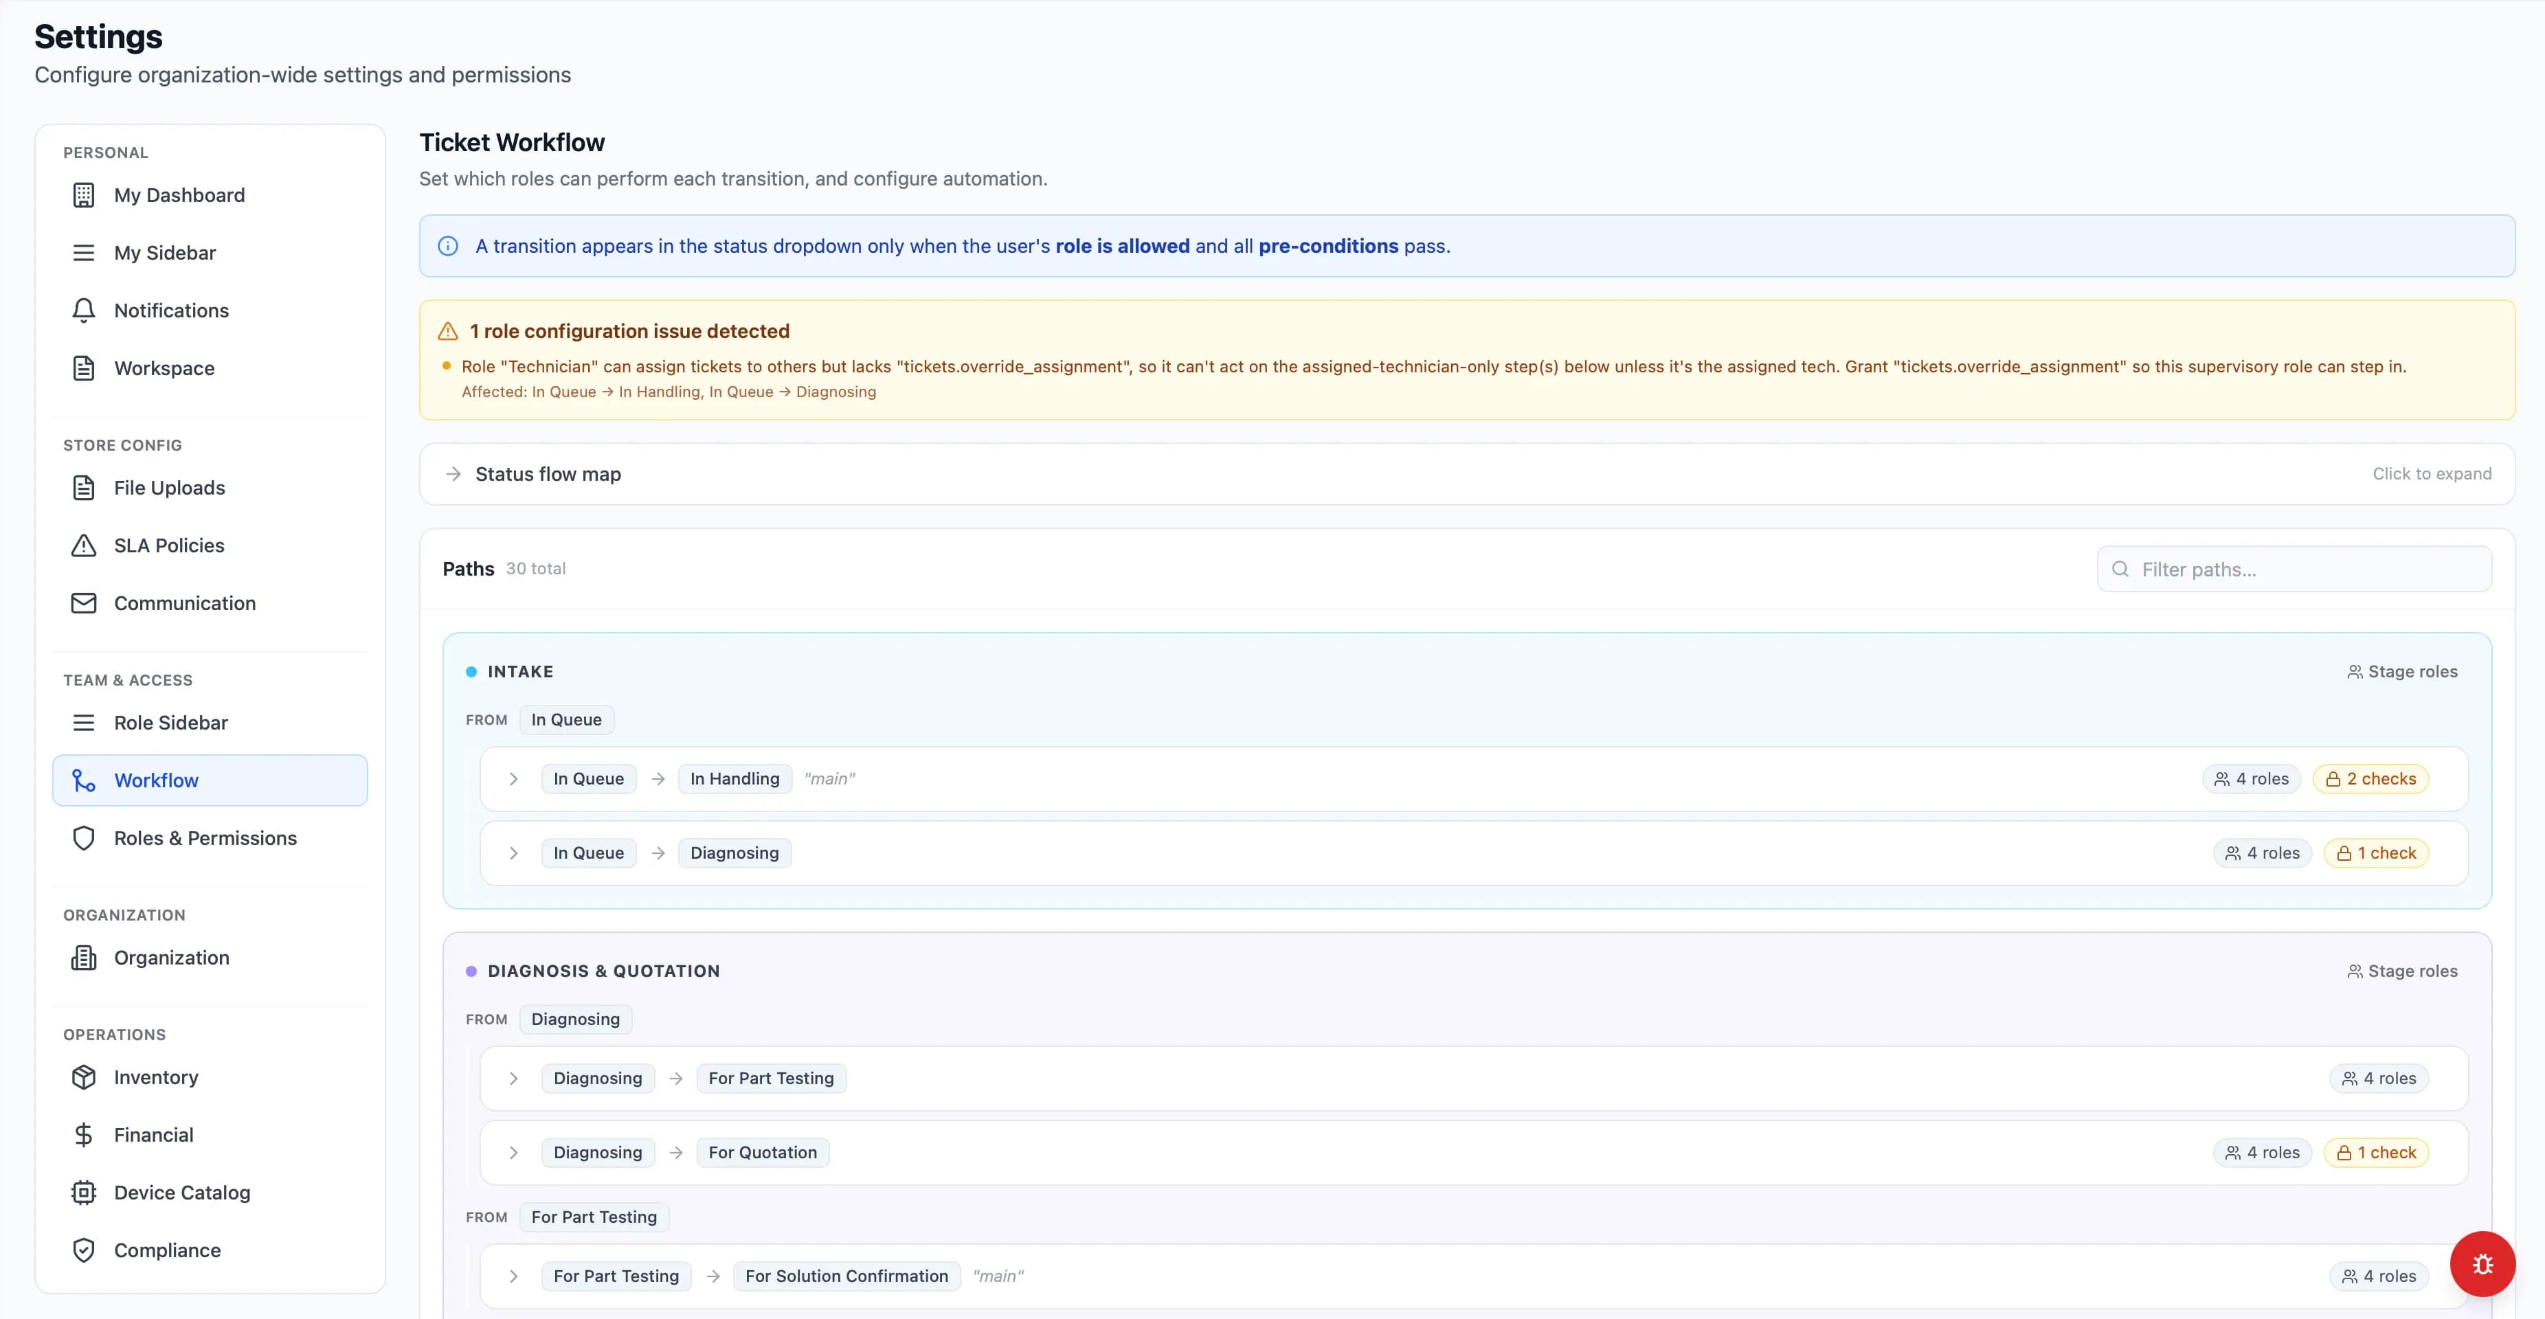Click the In Handling status chip
The width and height of the screenshot is (2545, 1319).
click(735, 780)
